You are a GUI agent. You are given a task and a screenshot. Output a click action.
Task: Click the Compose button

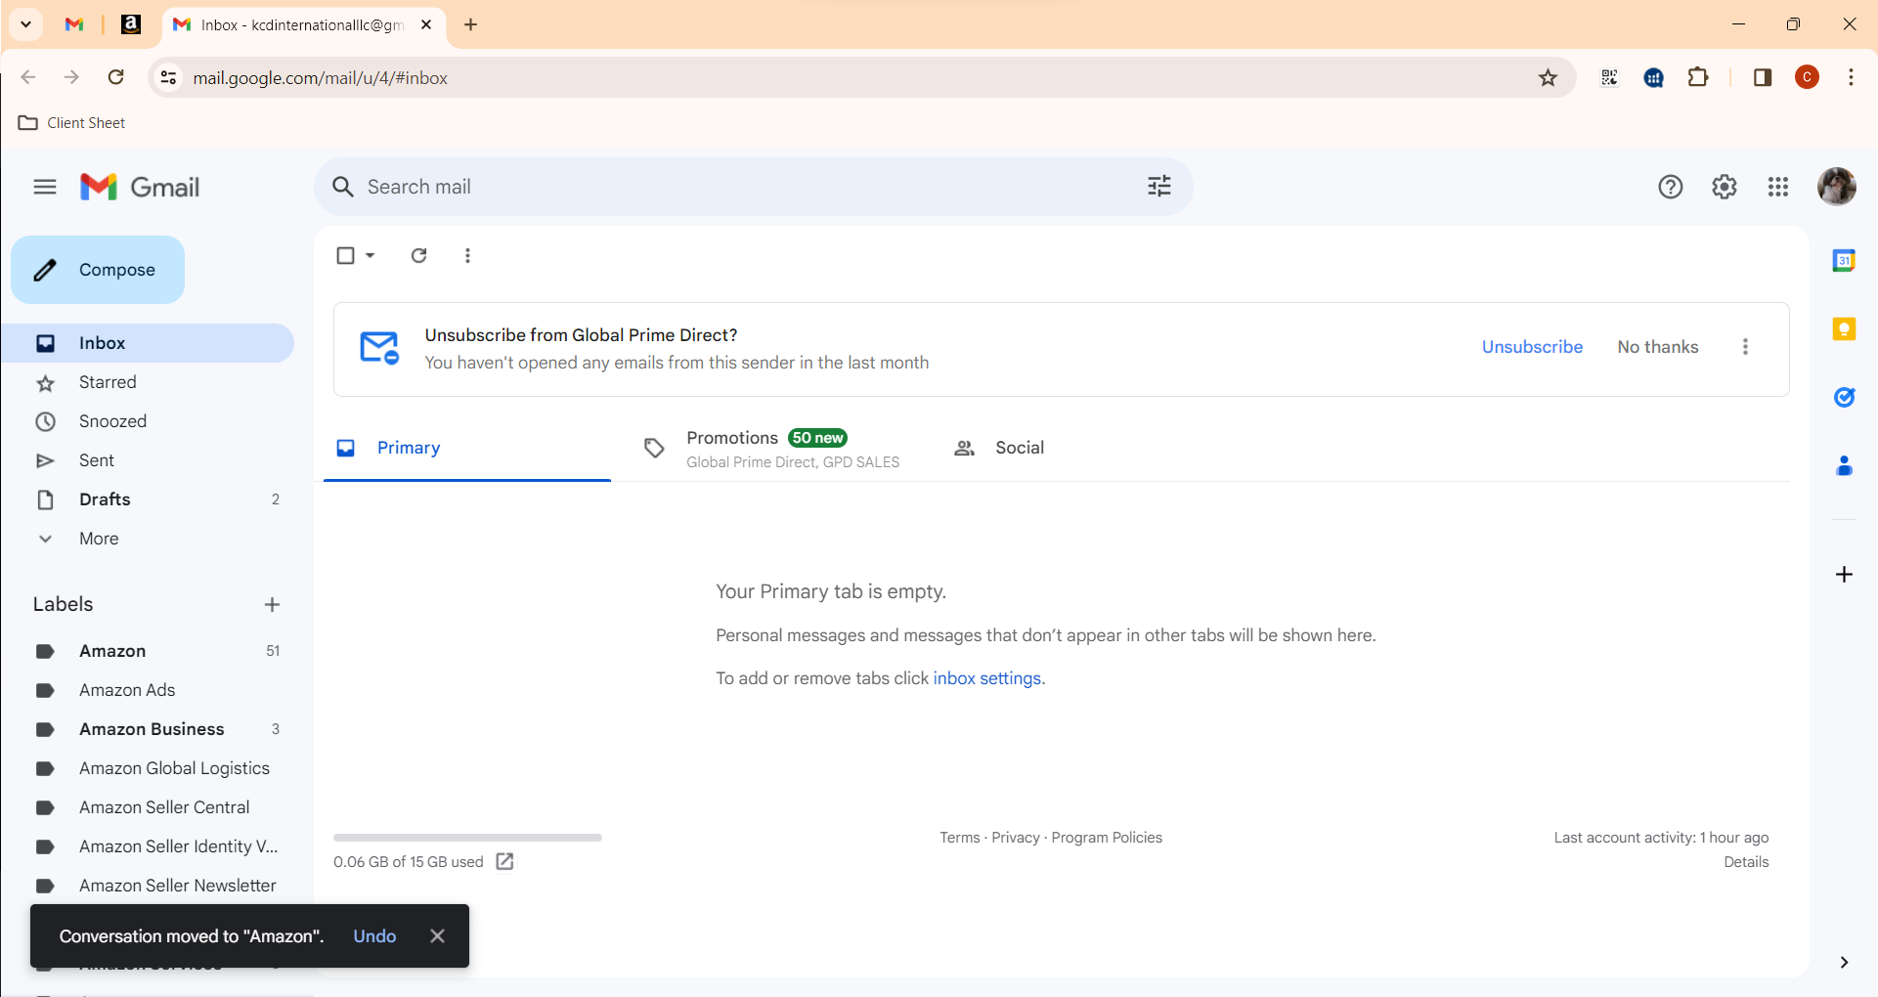[x=98, y=270]
